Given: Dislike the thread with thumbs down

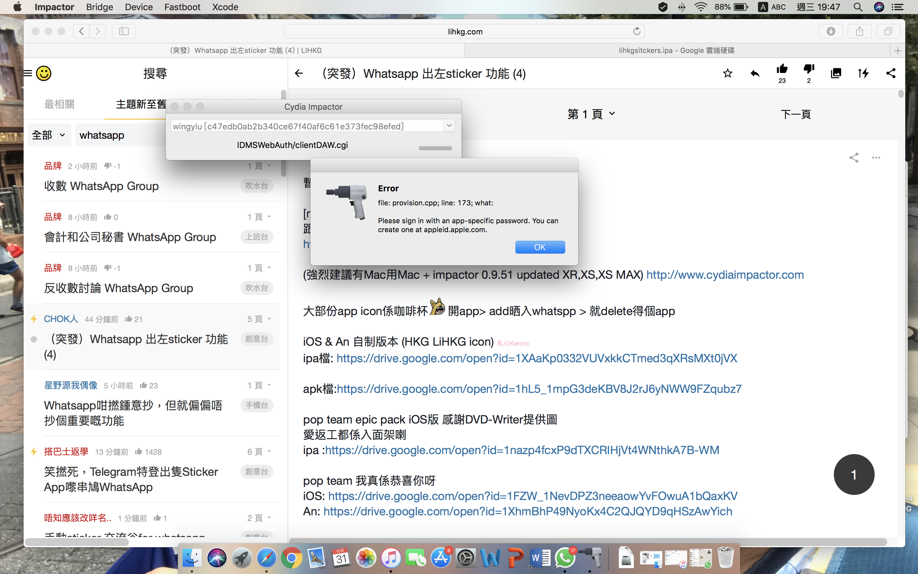Looking at the screenshot, I should [809, 70].
